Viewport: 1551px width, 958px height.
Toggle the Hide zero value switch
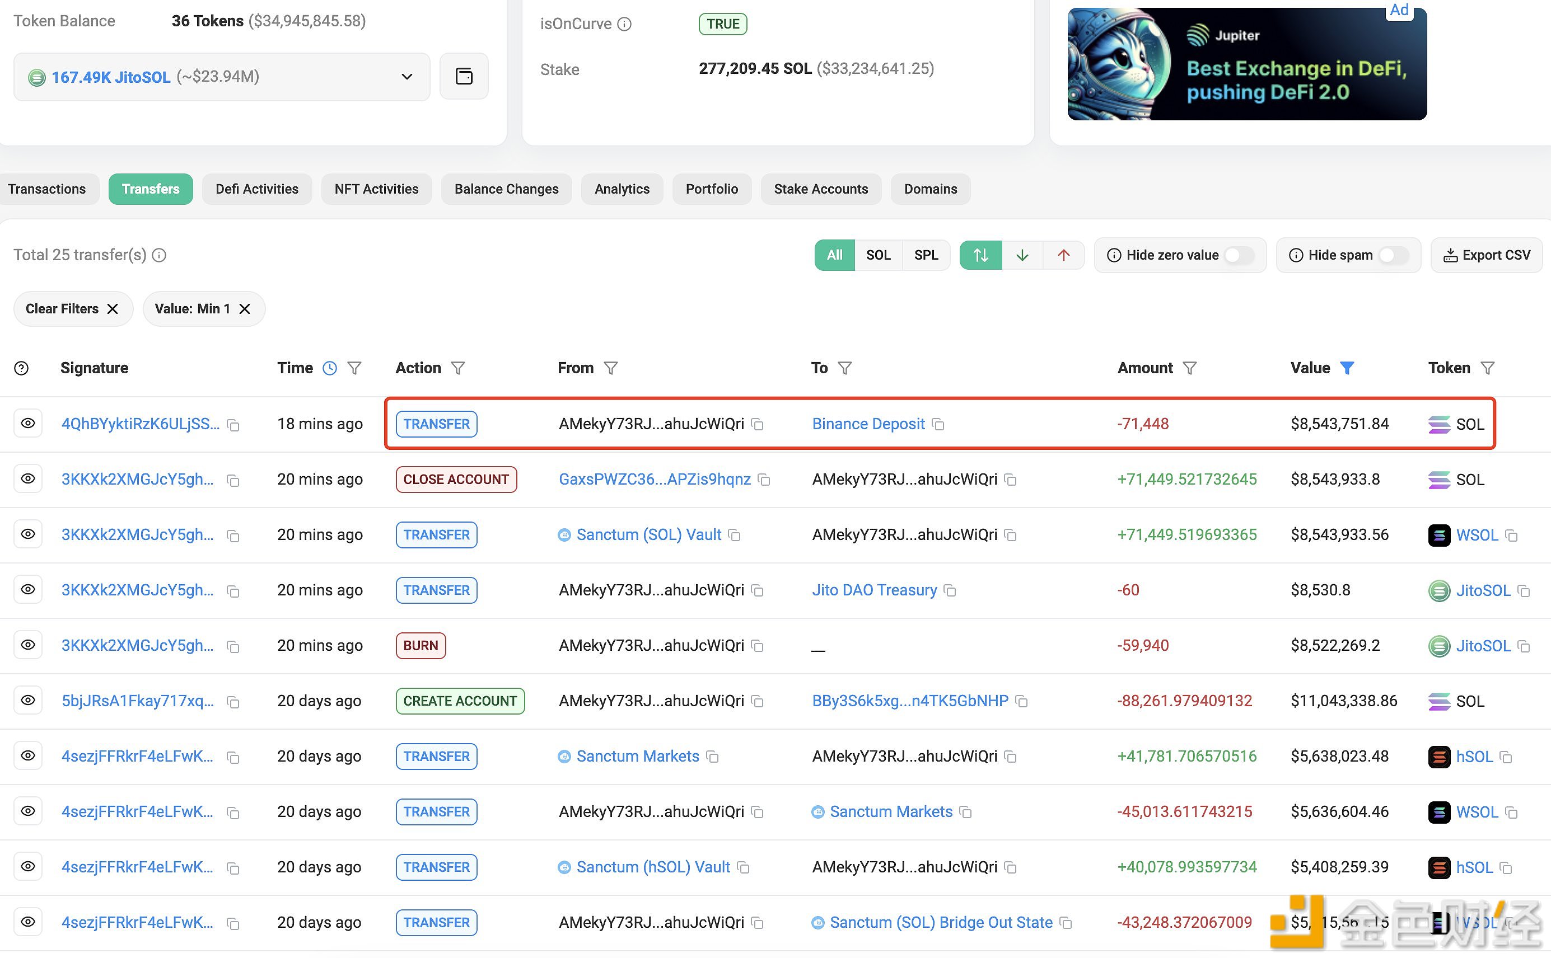point(1240,255)
